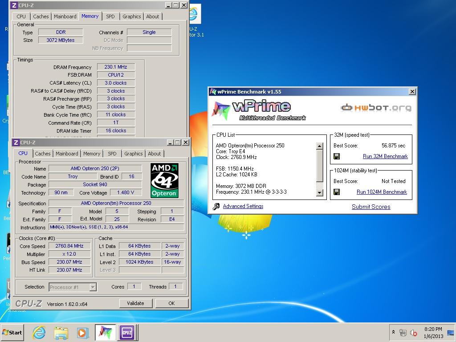Open the Processor #1 selection dropdown

(x=93, y=287)
